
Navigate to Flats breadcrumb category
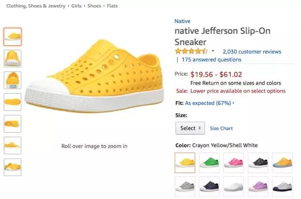tap(112, 6)
